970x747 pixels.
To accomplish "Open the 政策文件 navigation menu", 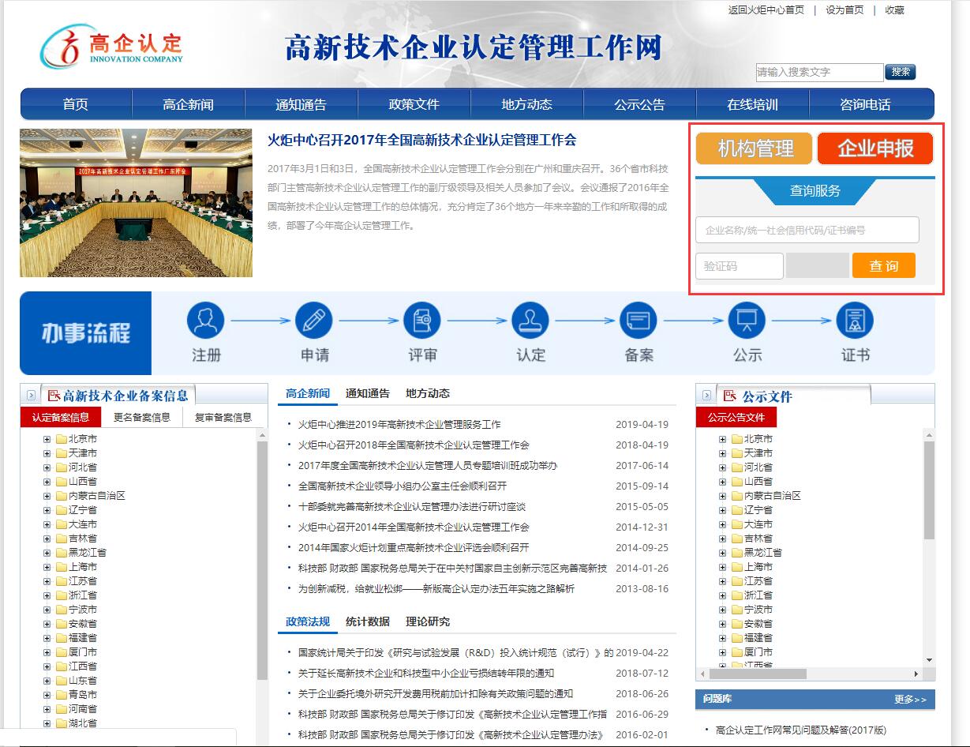I will (x=414, y=103).
